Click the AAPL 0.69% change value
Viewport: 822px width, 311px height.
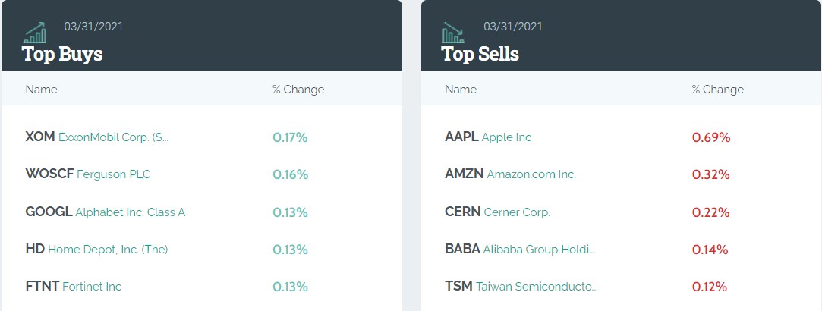tap(711, 137)
